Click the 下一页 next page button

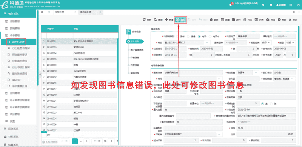[x=97, y=141]
